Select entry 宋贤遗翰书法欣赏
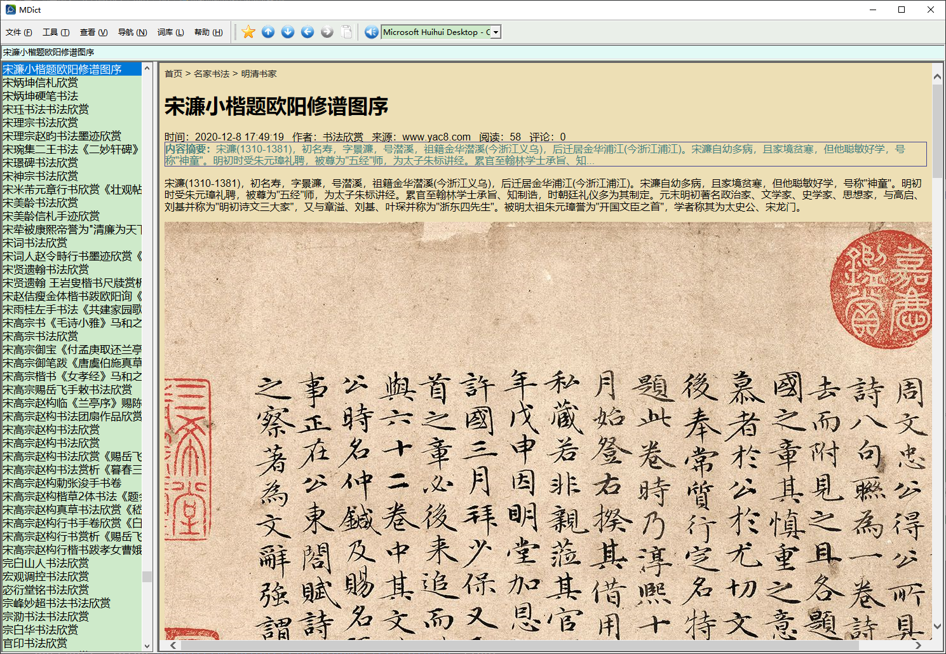Viewport: 946px width, 654px height. pos(46,269)
